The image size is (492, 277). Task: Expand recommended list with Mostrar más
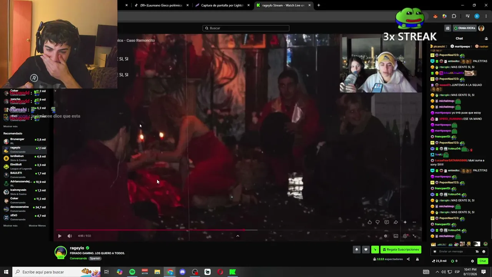point(10,226)
